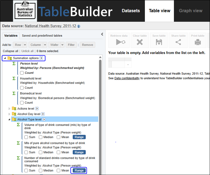Image resolution: width=210 pixels, height=175 pixels.
Task: Click the Row add button
Action: [18, 45]
